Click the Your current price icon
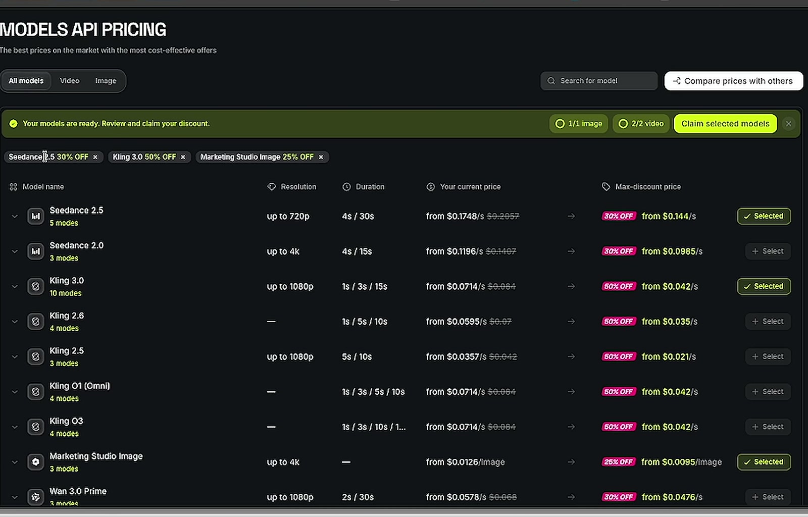Screen dimensions: 808x517 pyautogui.click(x=431, y=187)
